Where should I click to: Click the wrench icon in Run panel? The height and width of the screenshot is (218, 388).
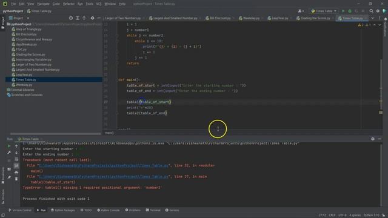point(9,153)
